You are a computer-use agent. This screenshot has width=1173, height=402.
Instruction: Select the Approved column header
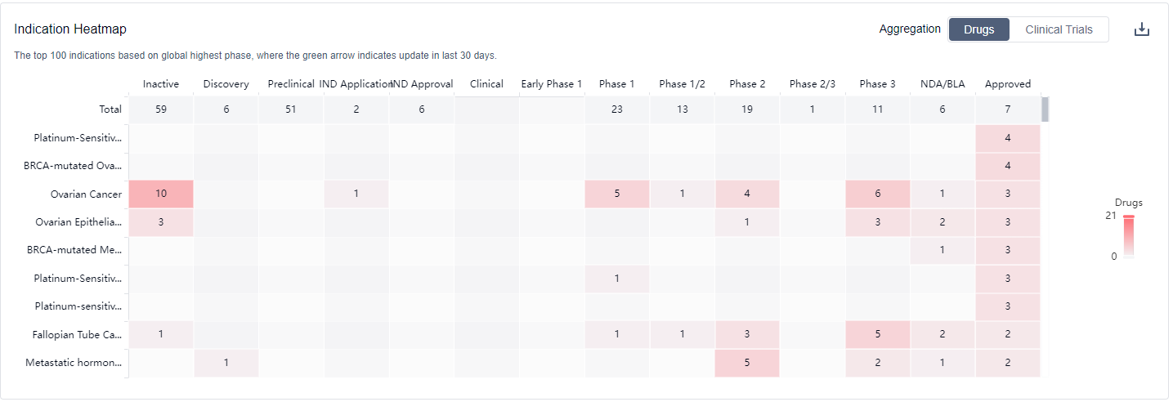pyautogui.click(x=1007, y=83)
